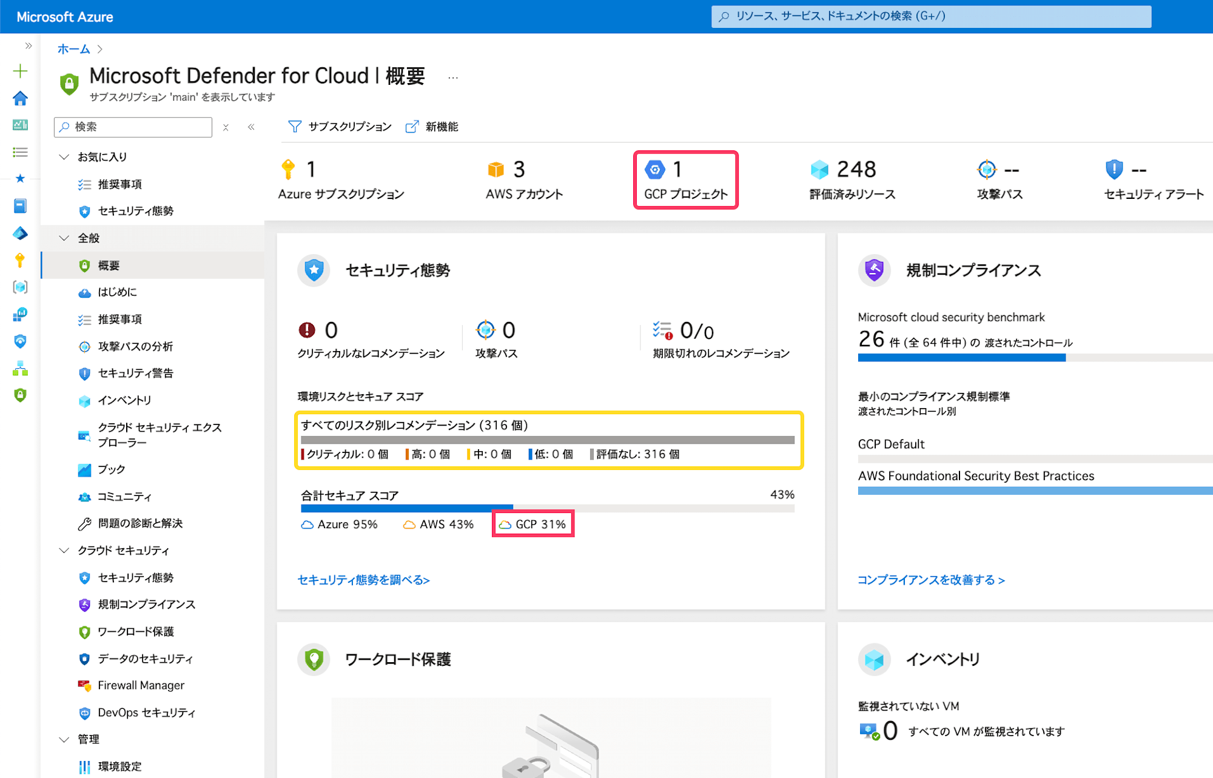Open DevOps セキュリティ in sidebar

point(146,713)
